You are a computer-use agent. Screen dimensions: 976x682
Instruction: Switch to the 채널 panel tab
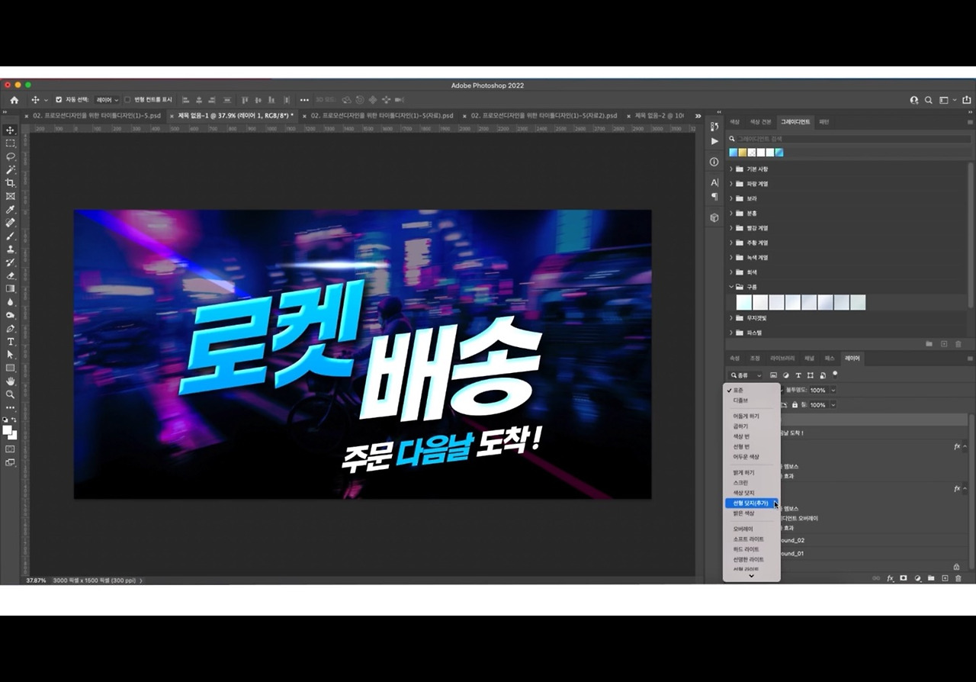pyautogui.click(x=809, y=358)
